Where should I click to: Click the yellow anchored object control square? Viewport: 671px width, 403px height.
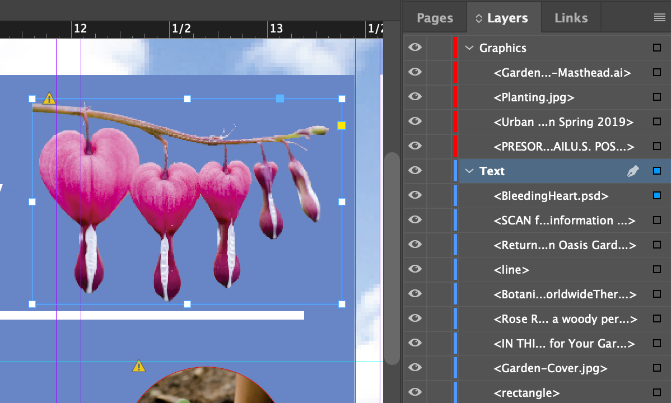(342, 125)
